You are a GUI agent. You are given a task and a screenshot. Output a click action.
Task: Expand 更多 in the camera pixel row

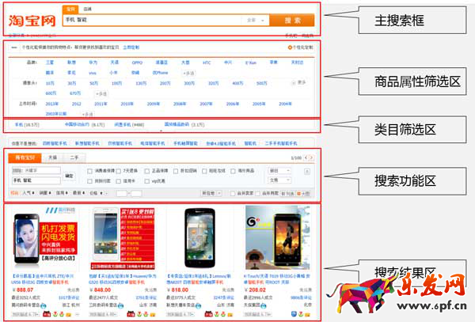point(298,82)
